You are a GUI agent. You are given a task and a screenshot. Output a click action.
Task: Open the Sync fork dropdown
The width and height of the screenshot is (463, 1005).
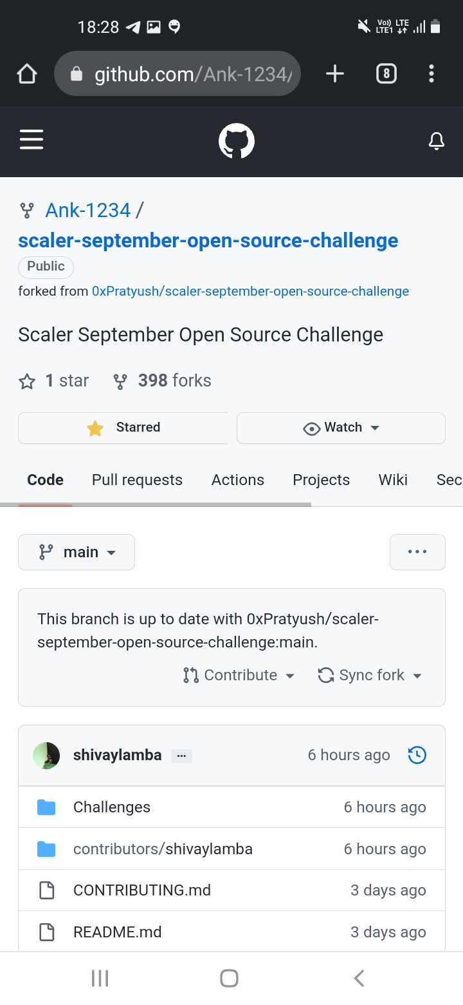coord(369,675)
